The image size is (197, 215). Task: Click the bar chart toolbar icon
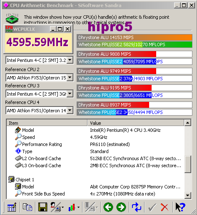point(72,208)
